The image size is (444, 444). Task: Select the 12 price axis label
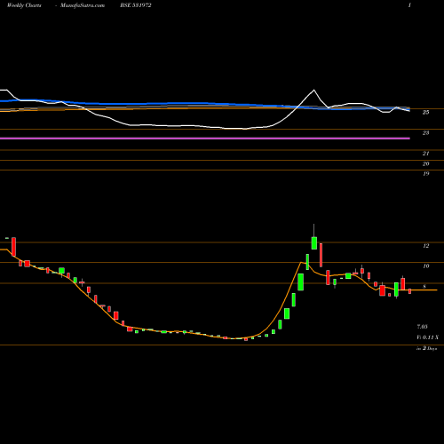click(425, 246)
